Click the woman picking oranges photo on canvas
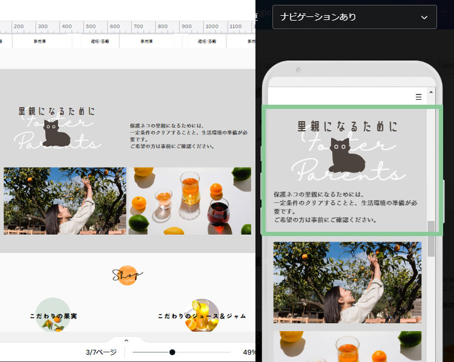The image size is (454, 362). 65,200
